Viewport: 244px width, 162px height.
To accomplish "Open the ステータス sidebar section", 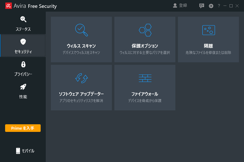I will (23, 24).
